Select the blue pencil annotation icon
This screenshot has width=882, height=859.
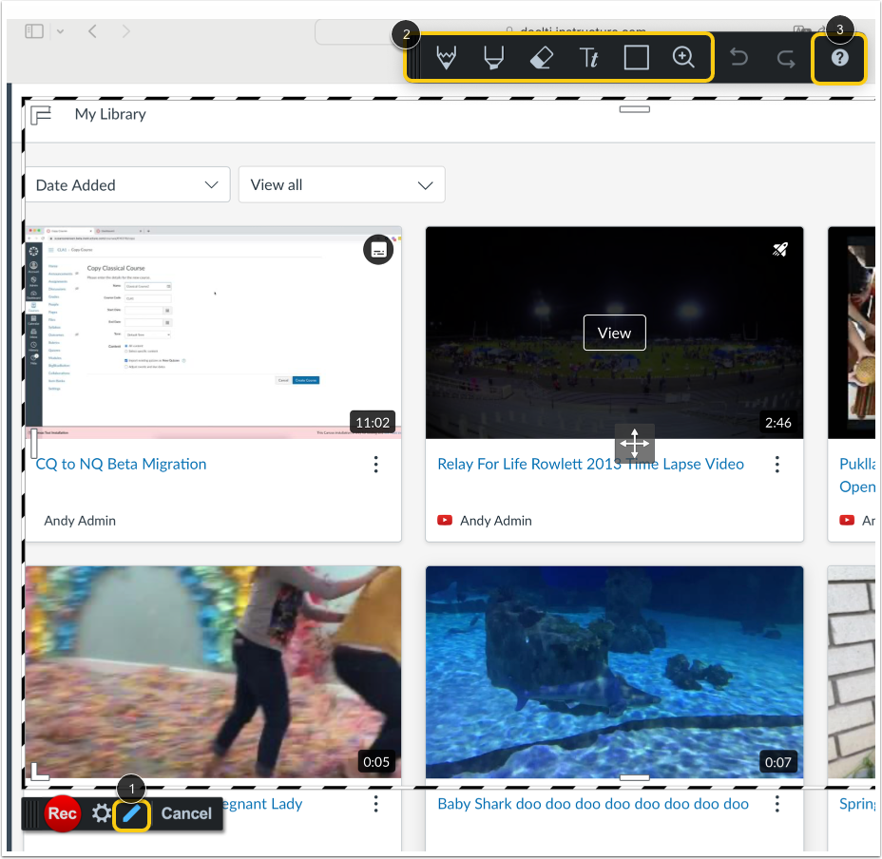tap(133, 813)
